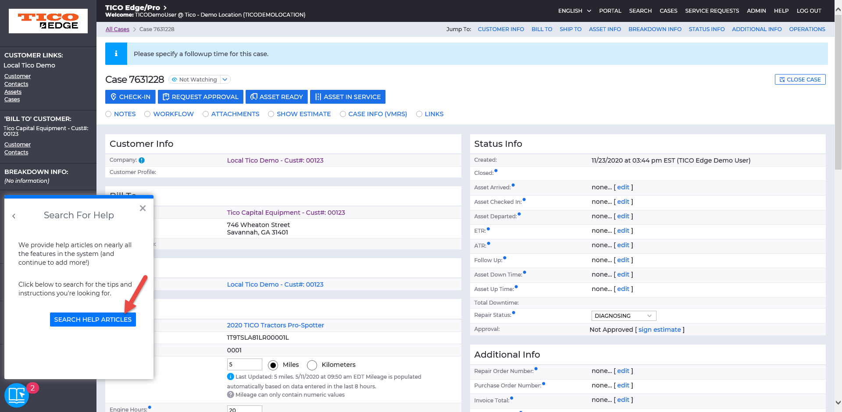Click Search Help Articles button

[93, 320]
